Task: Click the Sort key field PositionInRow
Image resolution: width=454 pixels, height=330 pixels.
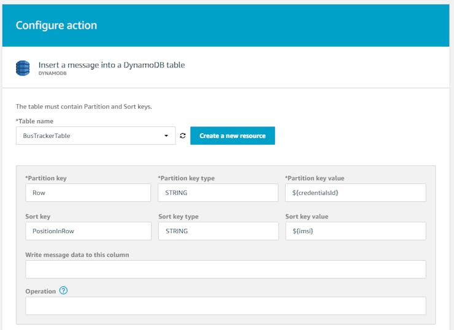Action: pos(88,231)
